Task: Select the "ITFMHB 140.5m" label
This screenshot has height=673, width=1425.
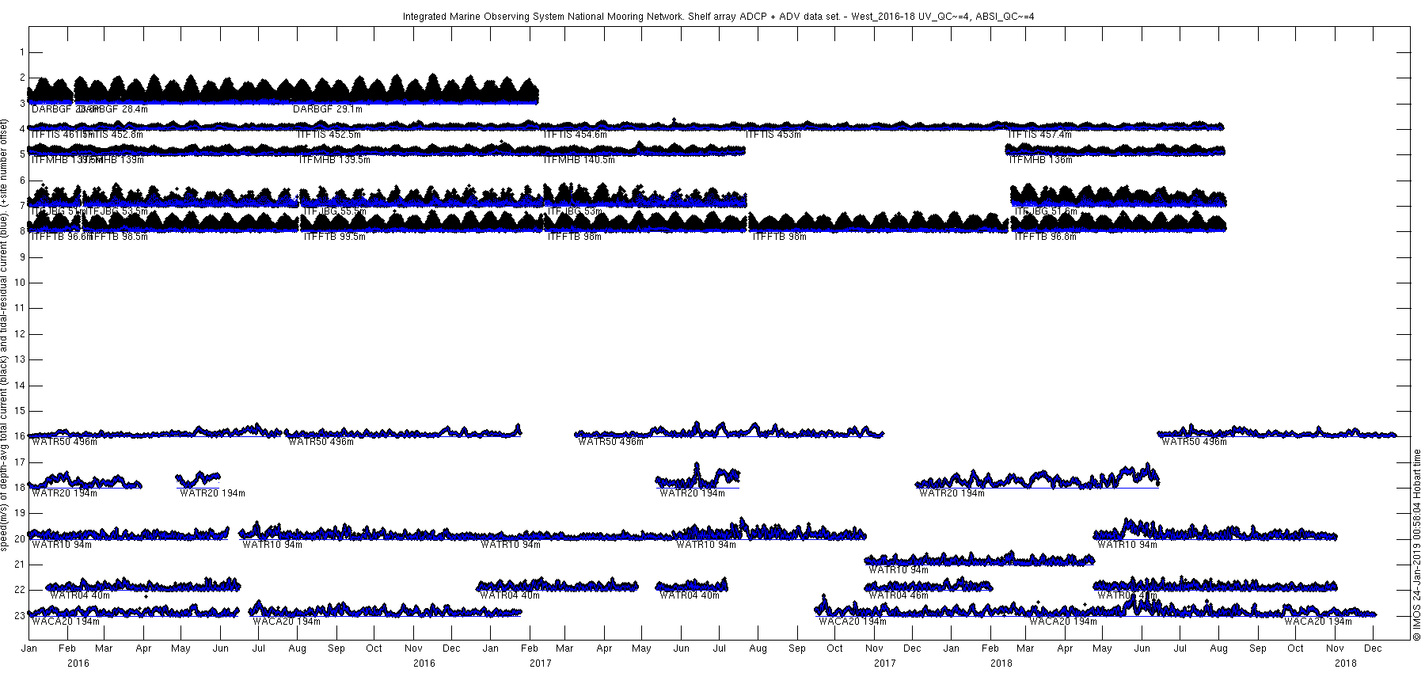Action: [x=579, y=160]
